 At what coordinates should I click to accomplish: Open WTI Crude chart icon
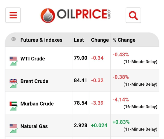(x=14, y=63)
